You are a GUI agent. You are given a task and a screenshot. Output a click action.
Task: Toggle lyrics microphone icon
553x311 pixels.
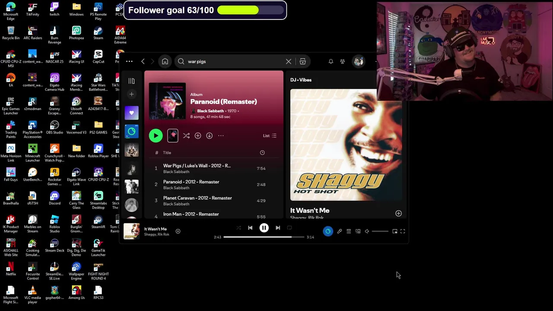[x=340, y=231]
